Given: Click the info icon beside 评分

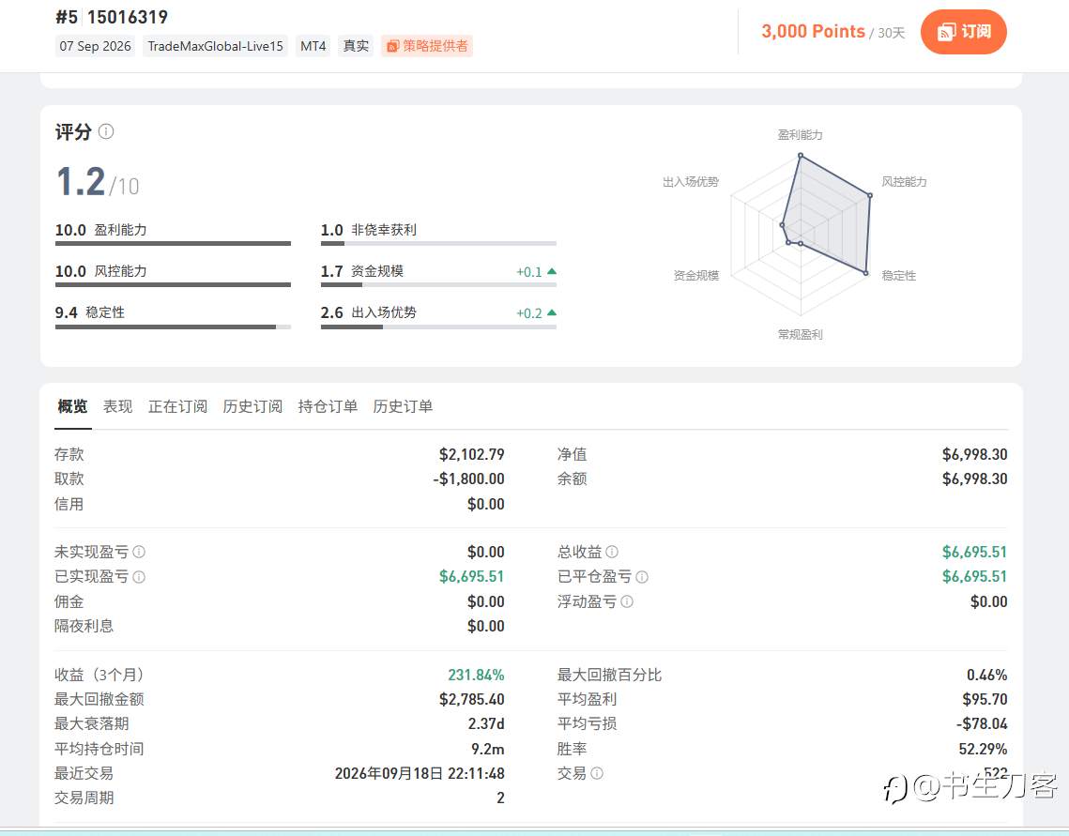Looking at the screenshot, I should pyautogui.click(x=106, y=130).
